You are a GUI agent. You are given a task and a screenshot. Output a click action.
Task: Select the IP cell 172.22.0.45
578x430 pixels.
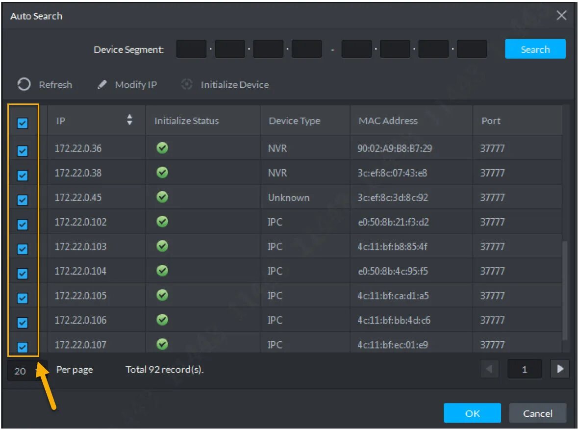pos(78,197)
